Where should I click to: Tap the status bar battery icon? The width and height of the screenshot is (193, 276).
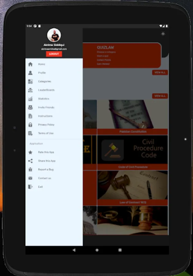[166, 26]
